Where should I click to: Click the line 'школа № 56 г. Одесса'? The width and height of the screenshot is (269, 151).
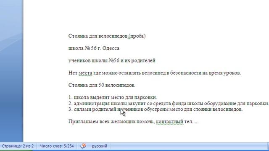[x=94, y=48]
